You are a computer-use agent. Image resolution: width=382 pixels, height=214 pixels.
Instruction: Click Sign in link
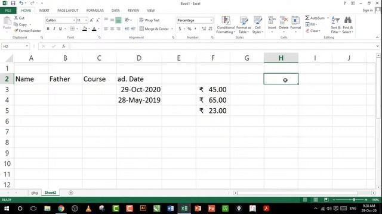[368, 10]
